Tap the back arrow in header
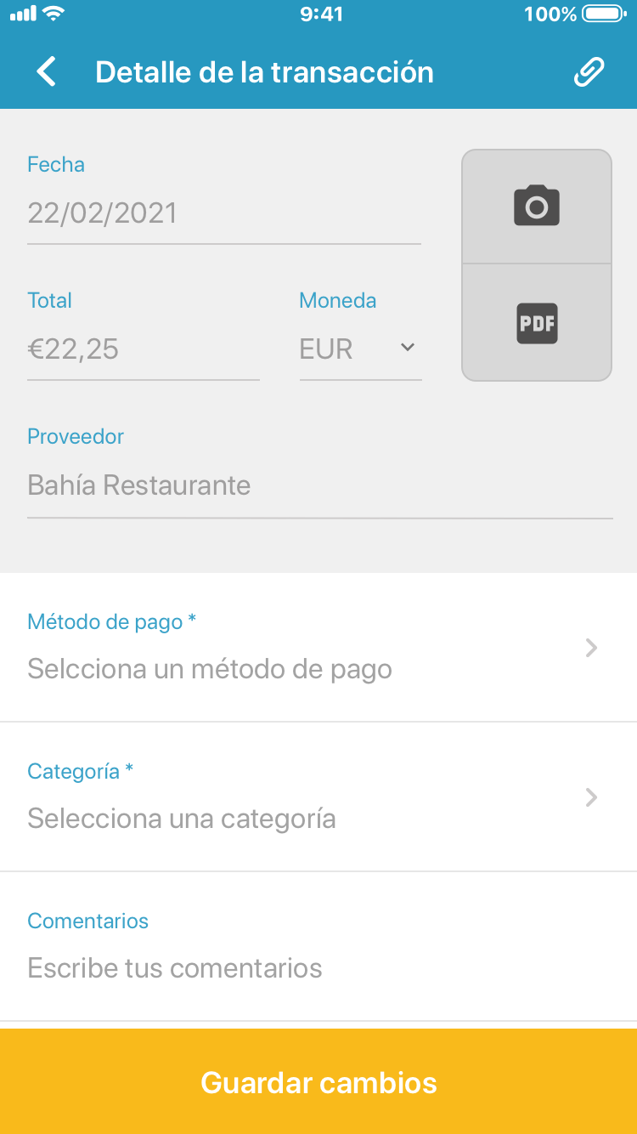Screen dimensions: 637x1134 47,72
